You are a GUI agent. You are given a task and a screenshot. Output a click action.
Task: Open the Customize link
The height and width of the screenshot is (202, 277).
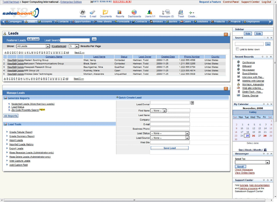(x=59, y=46)
